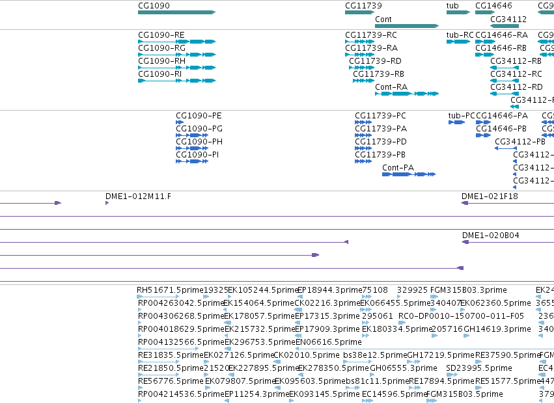This screenshot has width=554, height=404.
Task: Click transcript label CG34112-RD
Action: pyautogui.click(x=516, y=87)
